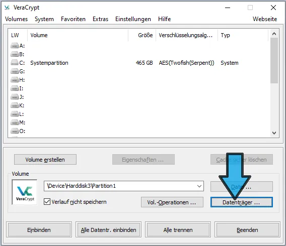Click the 'System' type cell

(230, 63)
